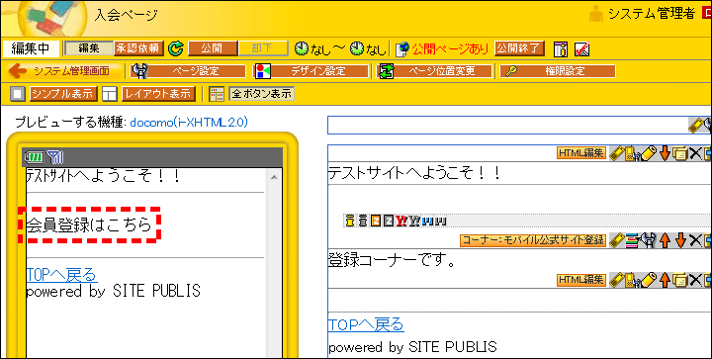712x359 pixels.
Task: Delete first HTML block with X icon
Action: pos(695,153)
